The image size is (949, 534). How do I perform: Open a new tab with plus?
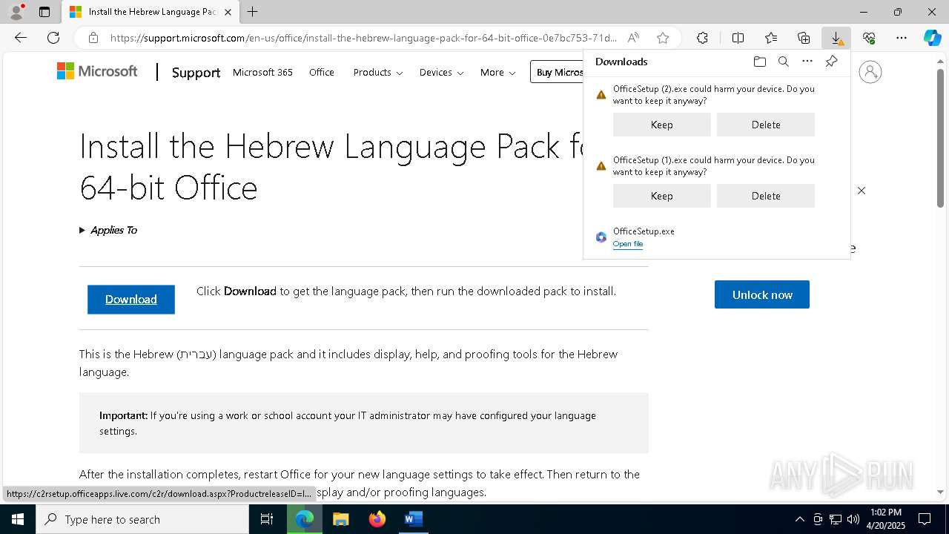tap(253, 12)
